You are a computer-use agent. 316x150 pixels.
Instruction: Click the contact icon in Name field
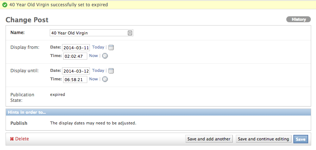tap(130, 33)
